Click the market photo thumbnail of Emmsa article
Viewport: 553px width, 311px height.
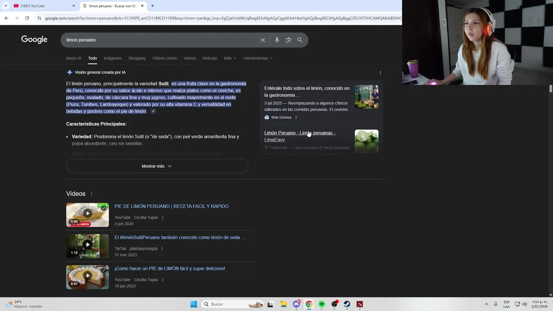(x=366, y=97)
